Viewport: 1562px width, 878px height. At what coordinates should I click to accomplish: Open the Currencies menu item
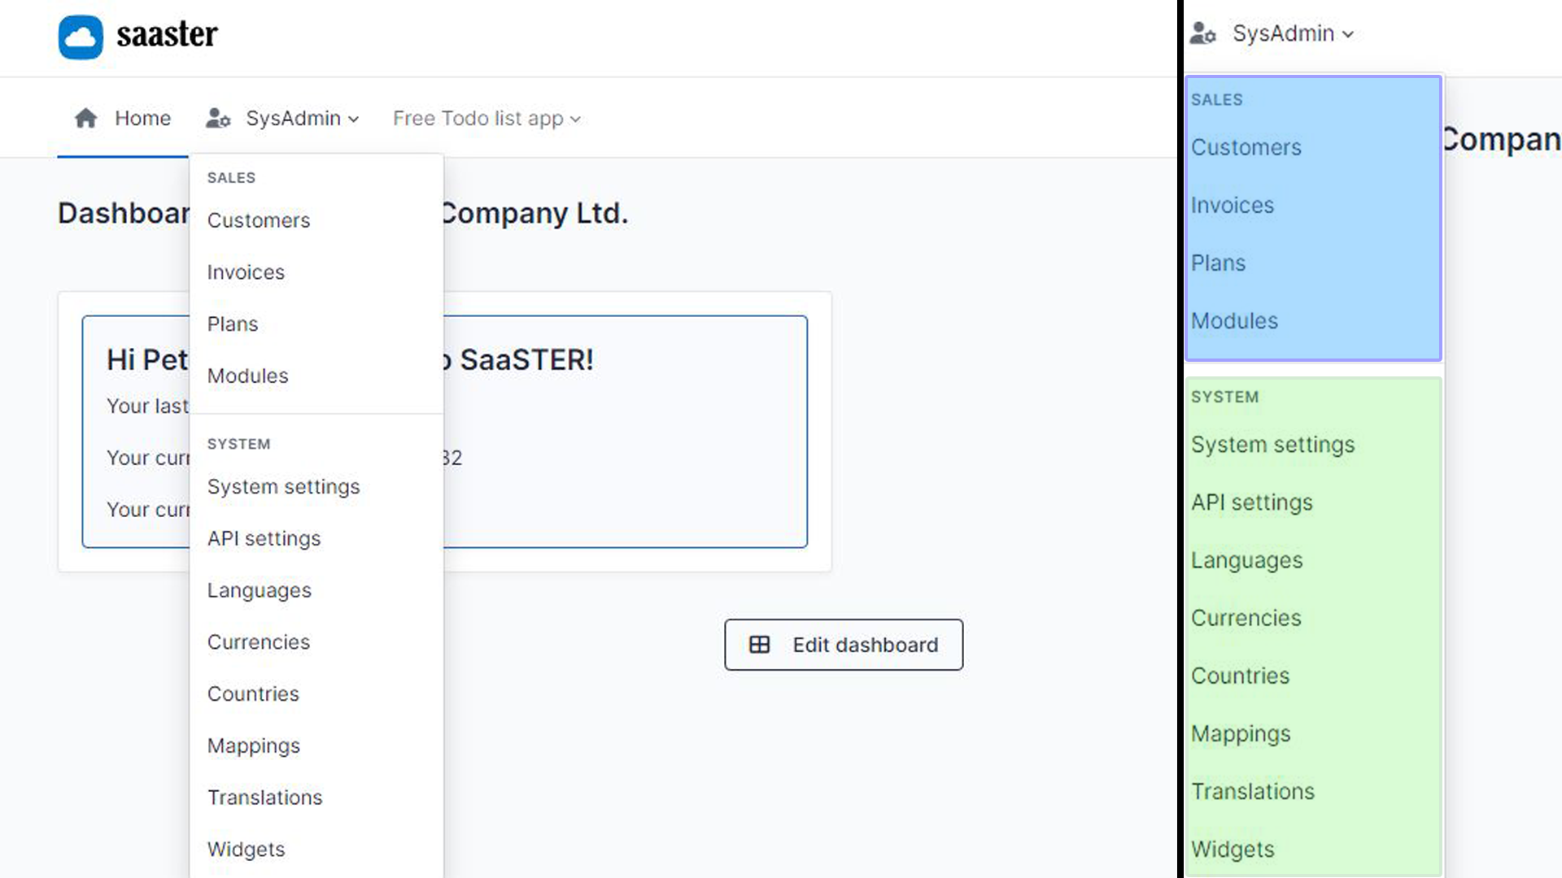pyautogui.click(x=259, y=642)
